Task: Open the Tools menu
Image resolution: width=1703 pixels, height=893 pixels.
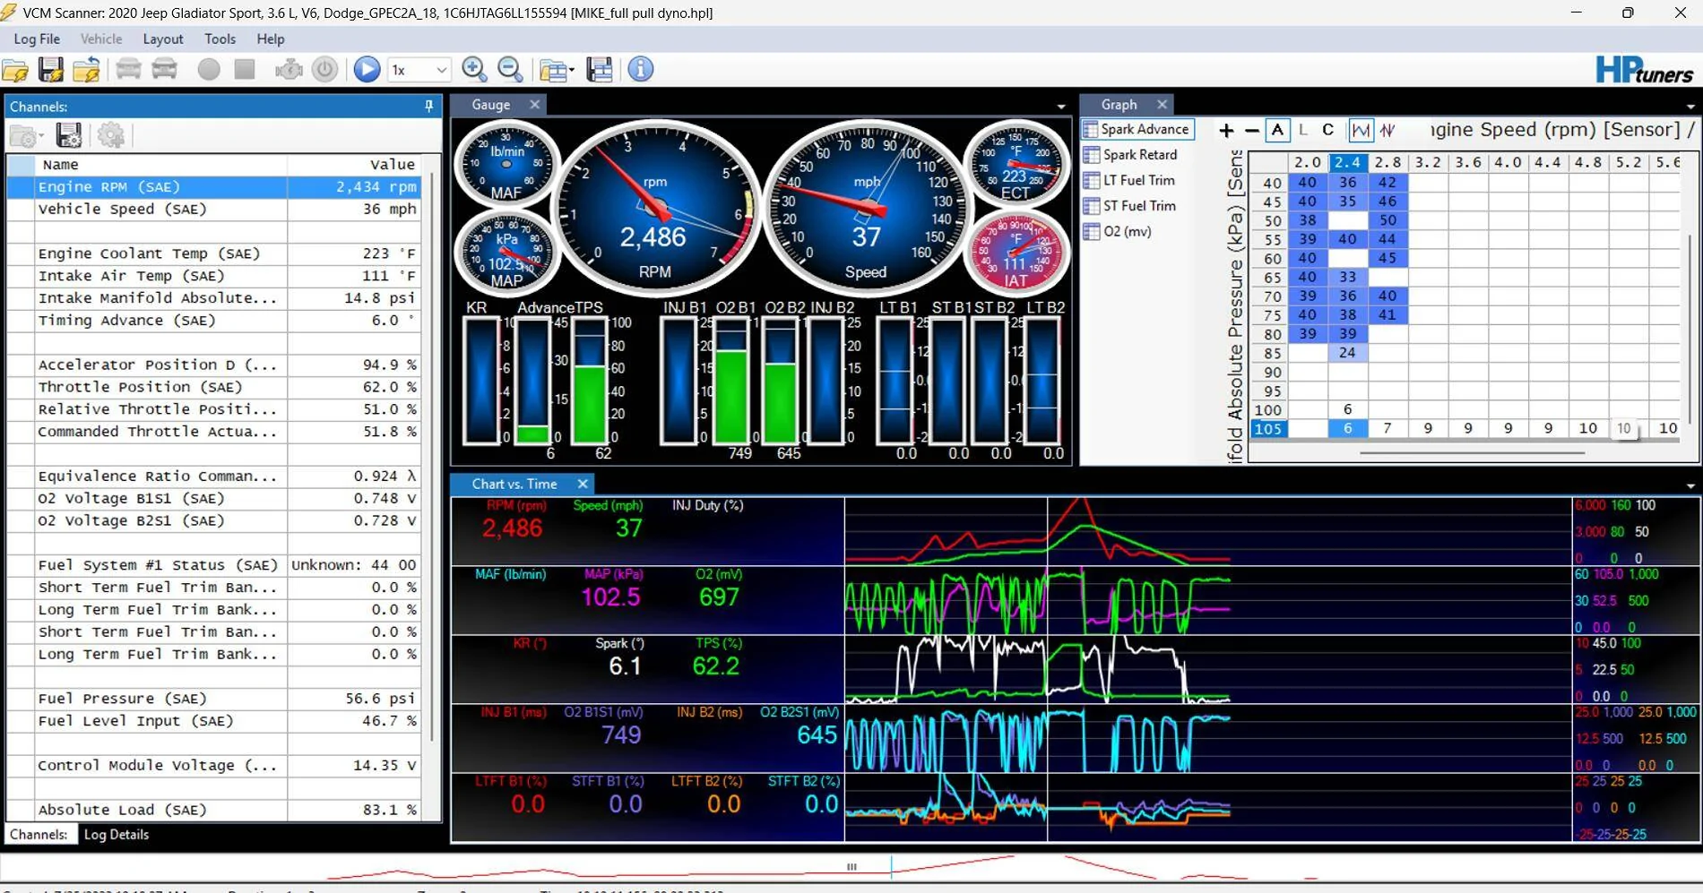Action: click(x=220, y=39)
